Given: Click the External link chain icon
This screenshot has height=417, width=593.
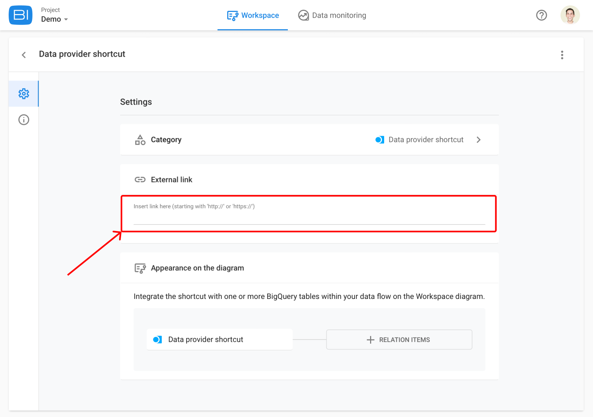Looking at the screenshot, I should [140, 180].
